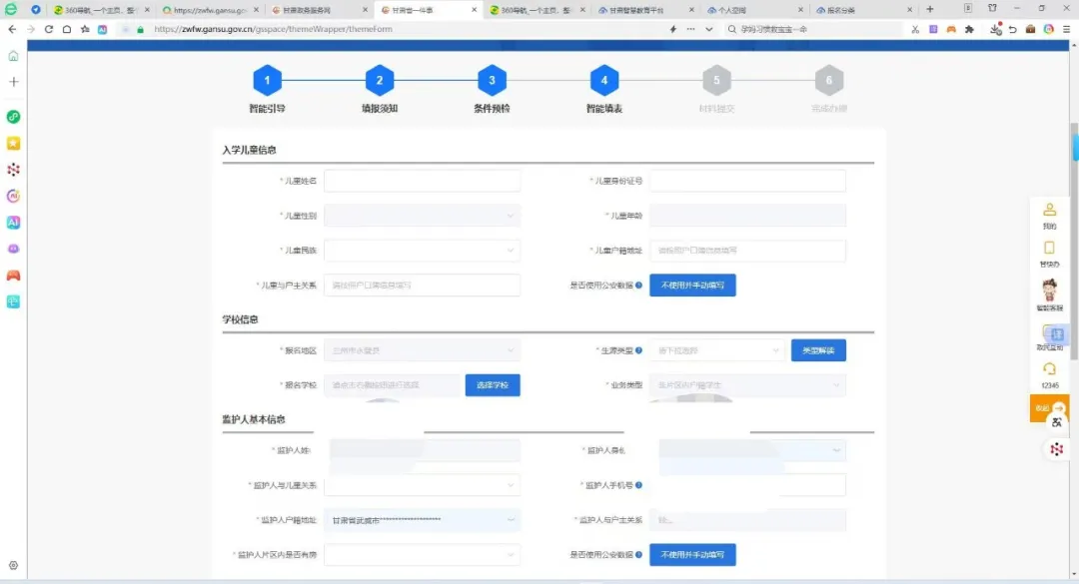Expand the 儿童民族 dropdown
The image size is (1079, 584).
point(422,251)
